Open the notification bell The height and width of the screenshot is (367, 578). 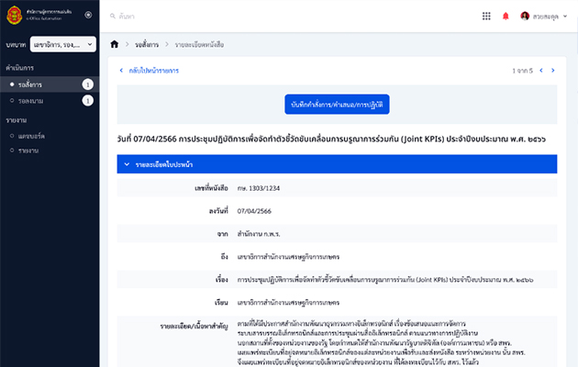click(506, 16)
